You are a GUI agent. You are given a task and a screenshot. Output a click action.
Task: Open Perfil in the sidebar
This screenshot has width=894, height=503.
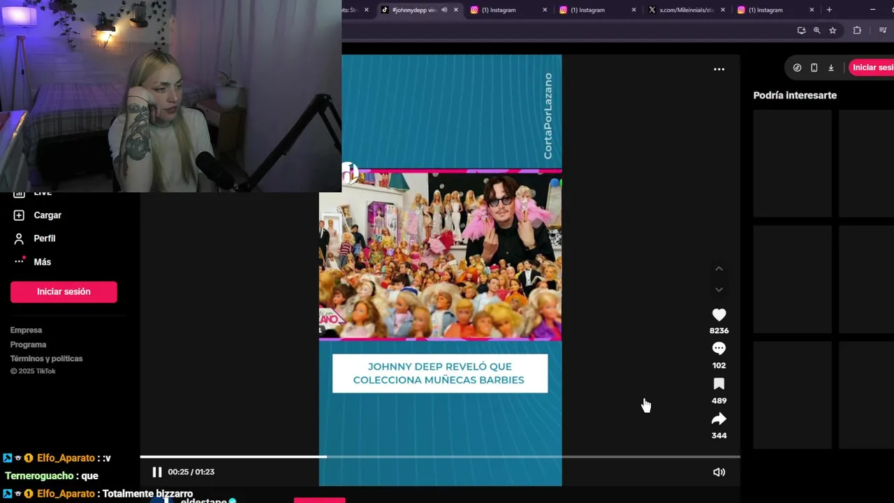[44, 238]
